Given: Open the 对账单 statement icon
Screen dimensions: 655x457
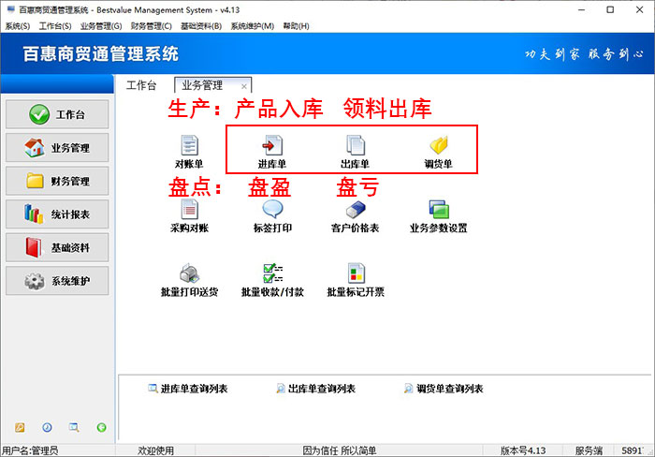Looking at the screenshot, I should tap(189, 148).
